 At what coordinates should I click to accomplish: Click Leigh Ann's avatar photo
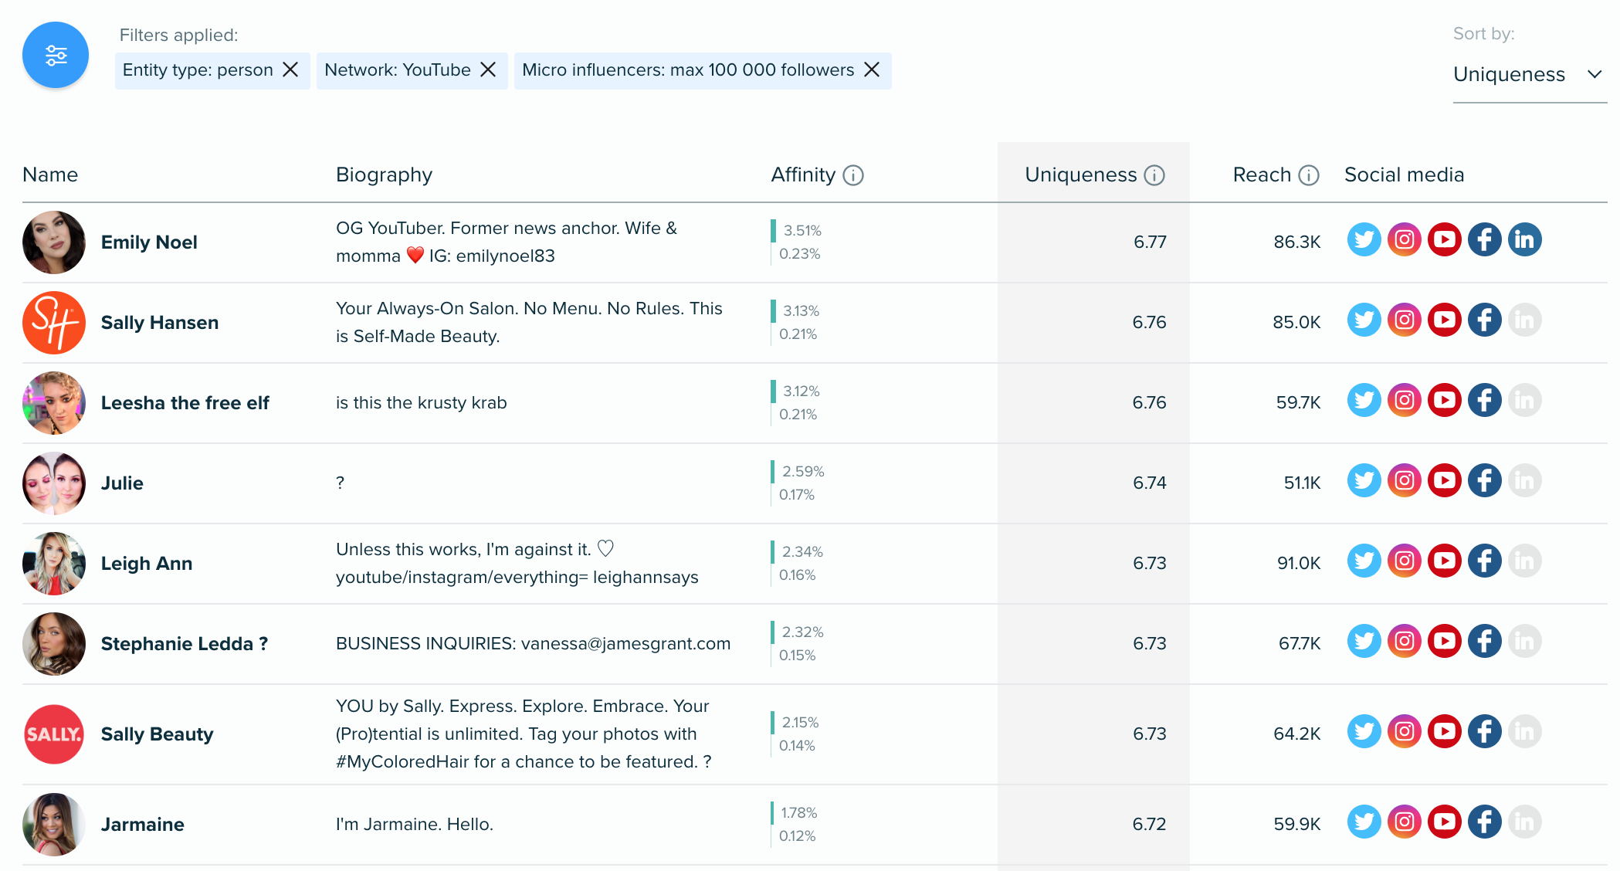pos(54,564)
